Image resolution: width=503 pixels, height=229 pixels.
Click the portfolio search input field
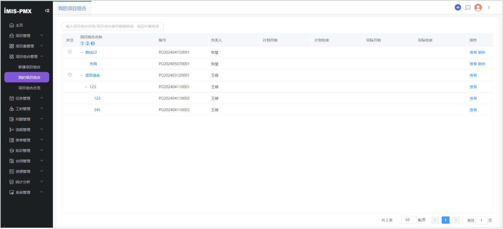pyautogui.click(x=112, y=26)
